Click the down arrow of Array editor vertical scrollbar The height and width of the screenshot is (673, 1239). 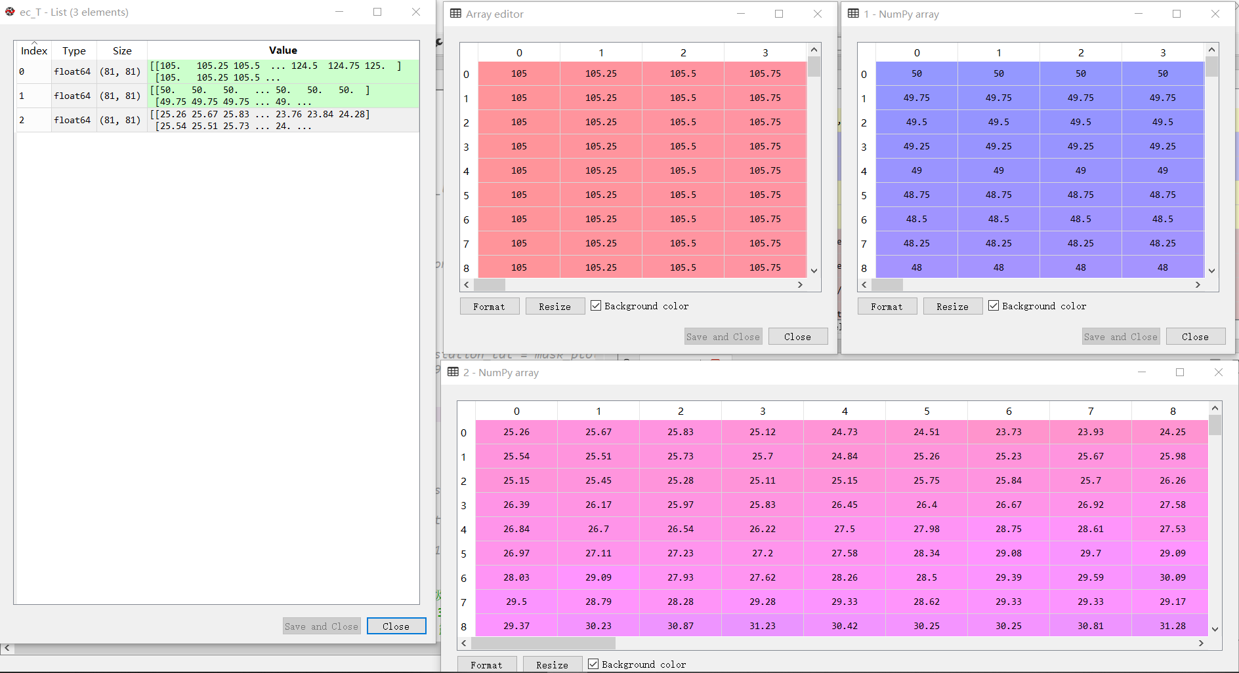pos(814,270)
